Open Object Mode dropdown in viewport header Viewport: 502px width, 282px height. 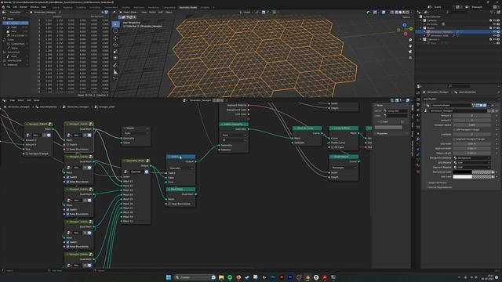(x=130, y=13)
